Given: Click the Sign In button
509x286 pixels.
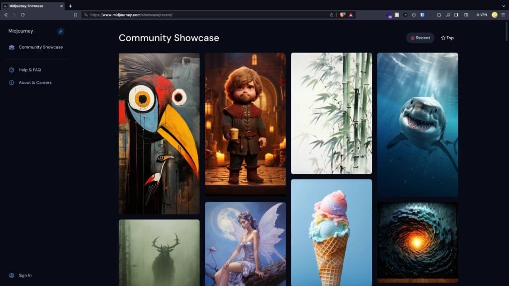Looking at the screenshot, I should coord(25,276).
